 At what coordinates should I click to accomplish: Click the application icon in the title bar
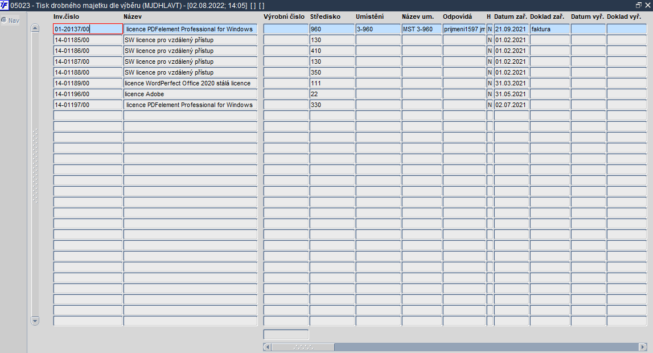click(x=4, y=6)
